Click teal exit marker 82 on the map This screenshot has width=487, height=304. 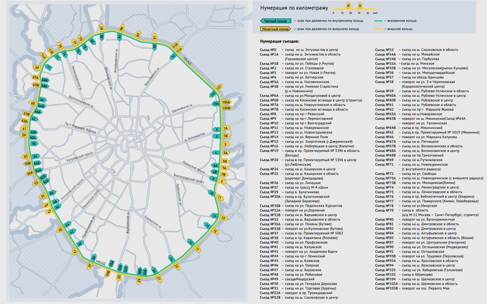102,37
